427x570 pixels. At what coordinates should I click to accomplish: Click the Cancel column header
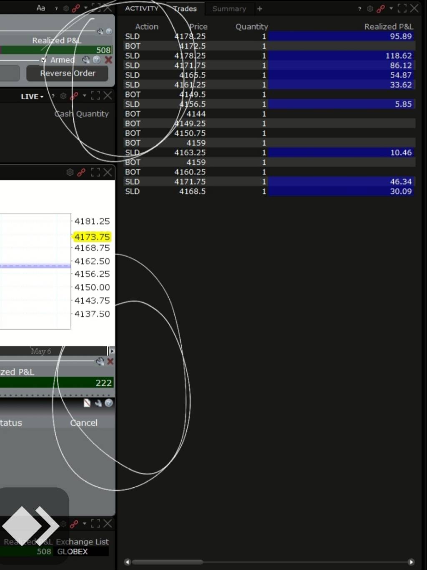pyautogui.click(x=83, y=423)
